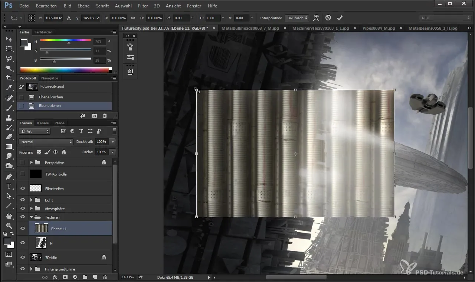
Task: Create a new snapshot in Protokoll
Action: pos(94,116)
